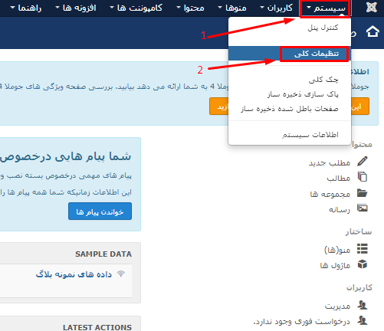Select صفحات باطل شده ذخیره ساز entry
This screenshot has width=384, height=331.
tap(290, 109)
